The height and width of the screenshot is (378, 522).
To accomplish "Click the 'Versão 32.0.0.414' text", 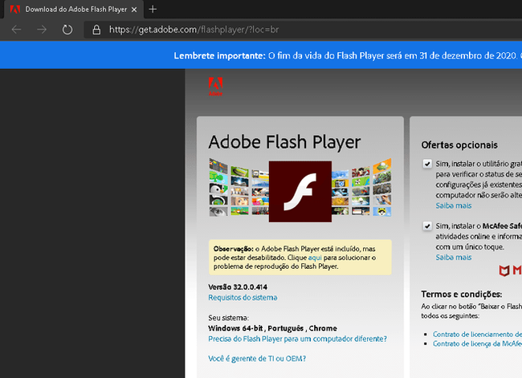I will 238,287.
